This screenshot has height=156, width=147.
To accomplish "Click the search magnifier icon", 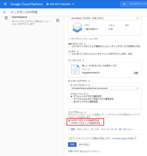I will tap(124, 4).
